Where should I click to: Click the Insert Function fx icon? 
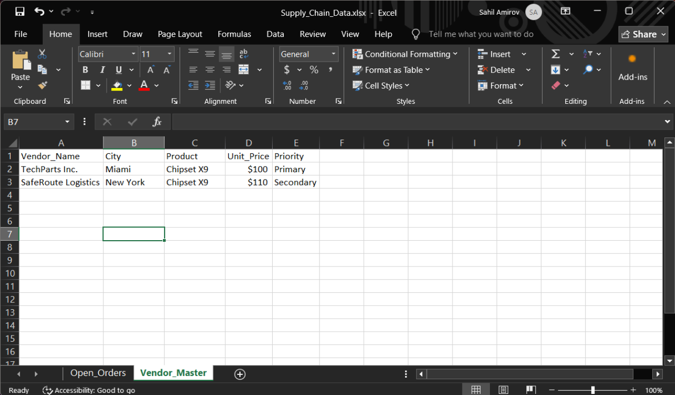[x=157, y=122]
